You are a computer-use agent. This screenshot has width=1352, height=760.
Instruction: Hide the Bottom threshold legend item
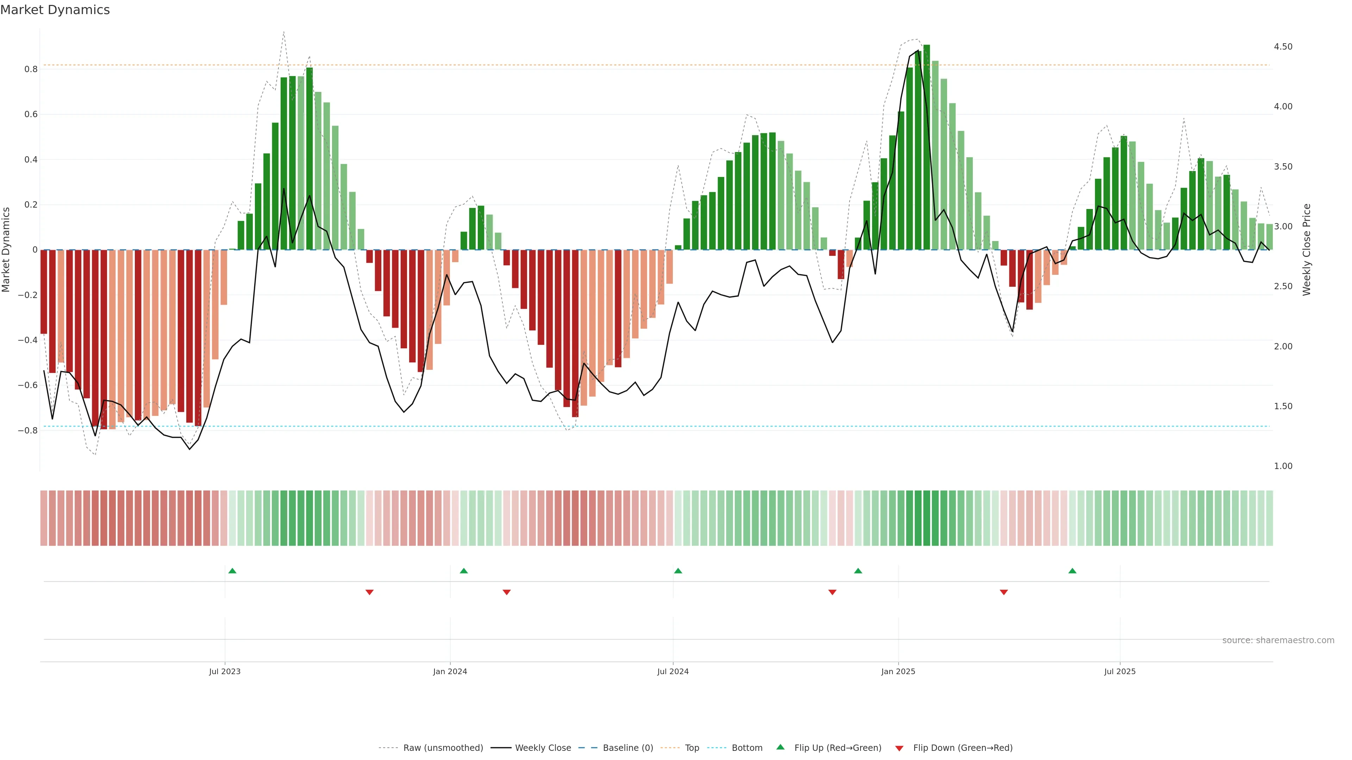coord(747,748)
